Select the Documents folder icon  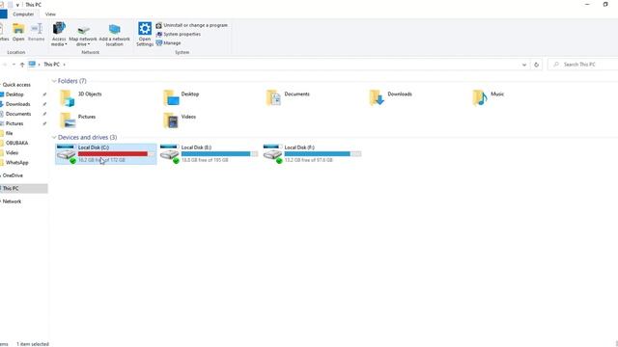274,98
